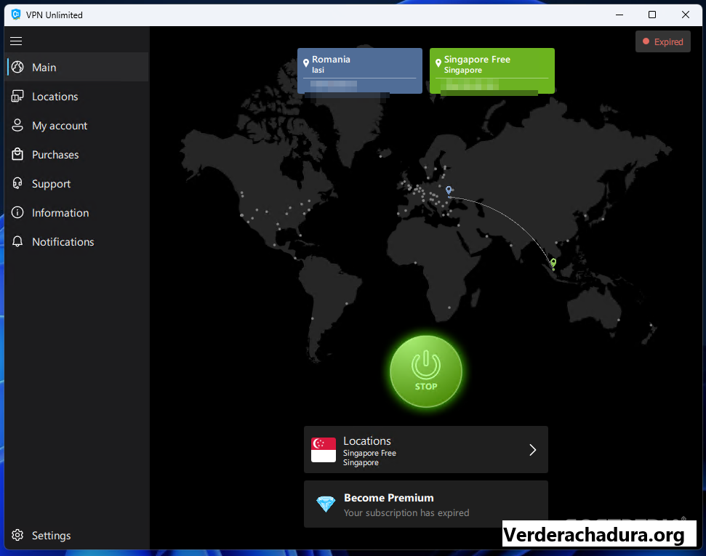Click the Become Premium banner
706x556 pixels.
pyautogui.click(x=426, y=504)
